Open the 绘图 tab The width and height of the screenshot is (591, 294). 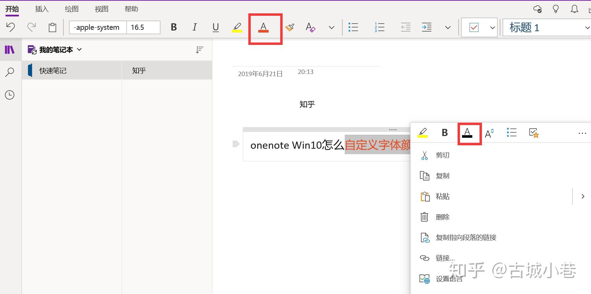[x=72, y=9]
